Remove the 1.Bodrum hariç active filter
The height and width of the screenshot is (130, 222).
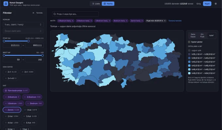109,21
